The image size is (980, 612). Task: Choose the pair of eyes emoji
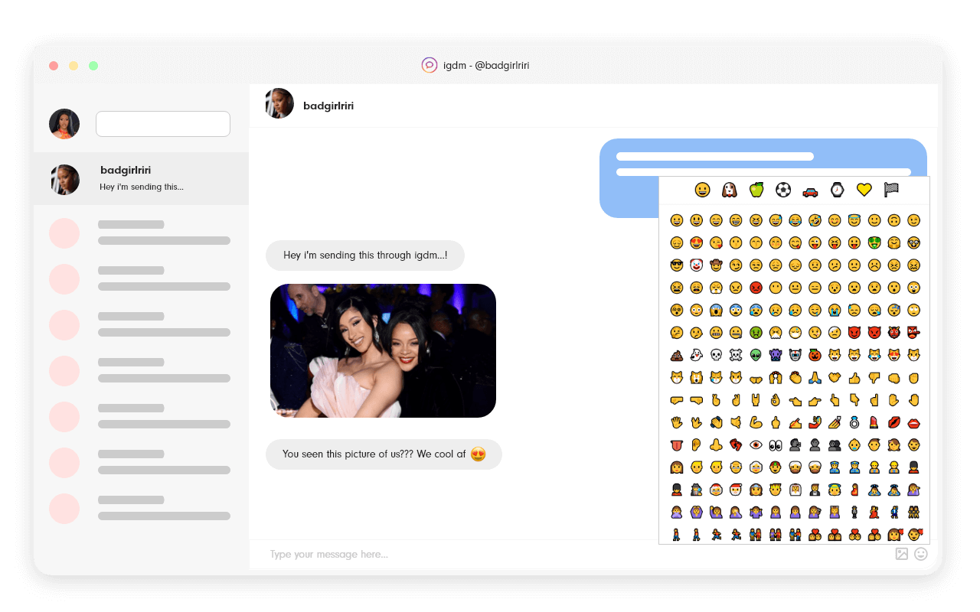click(776, 444)
